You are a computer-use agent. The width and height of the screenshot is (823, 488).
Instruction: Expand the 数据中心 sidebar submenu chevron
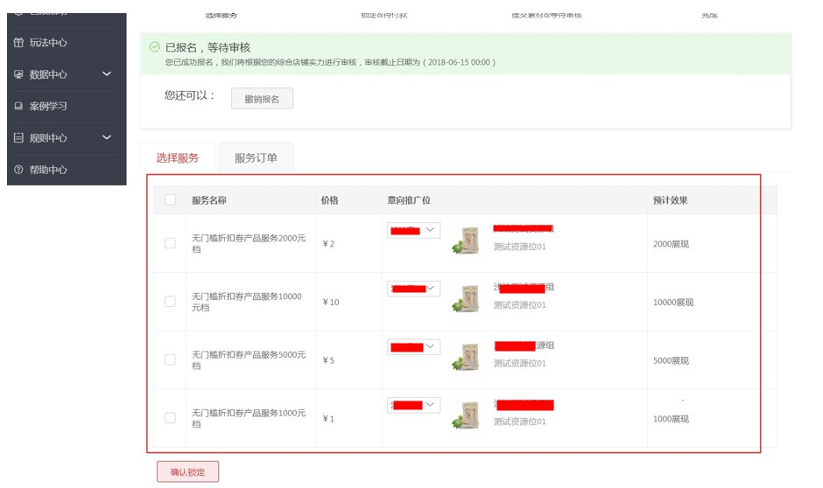107,74
